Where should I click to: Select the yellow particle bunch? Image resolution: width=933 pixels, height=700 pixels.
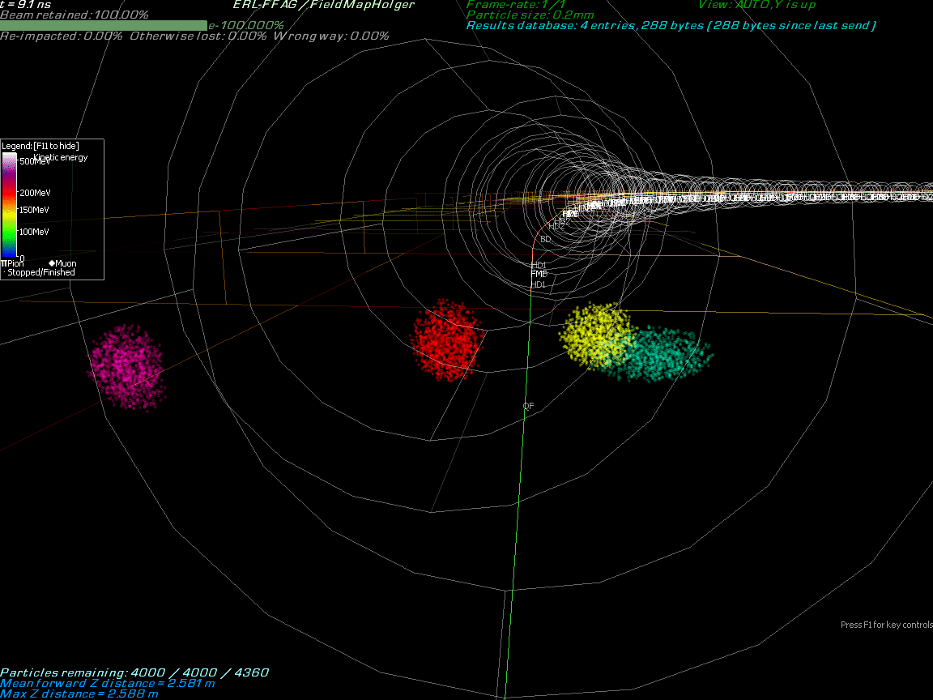(595, 332)
